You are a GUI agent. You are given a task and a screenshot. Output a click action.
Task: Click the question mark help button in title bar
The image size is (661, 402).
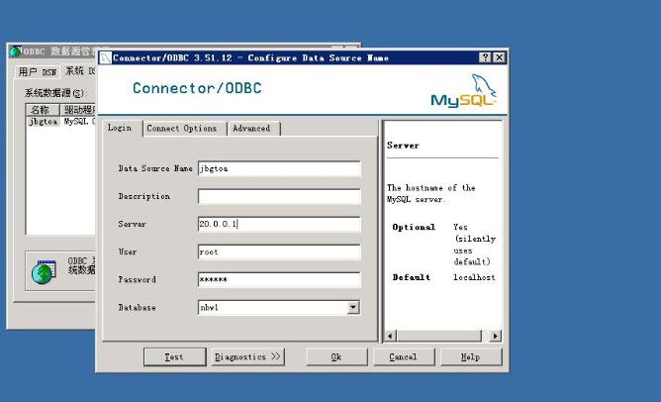coord(485,57)
